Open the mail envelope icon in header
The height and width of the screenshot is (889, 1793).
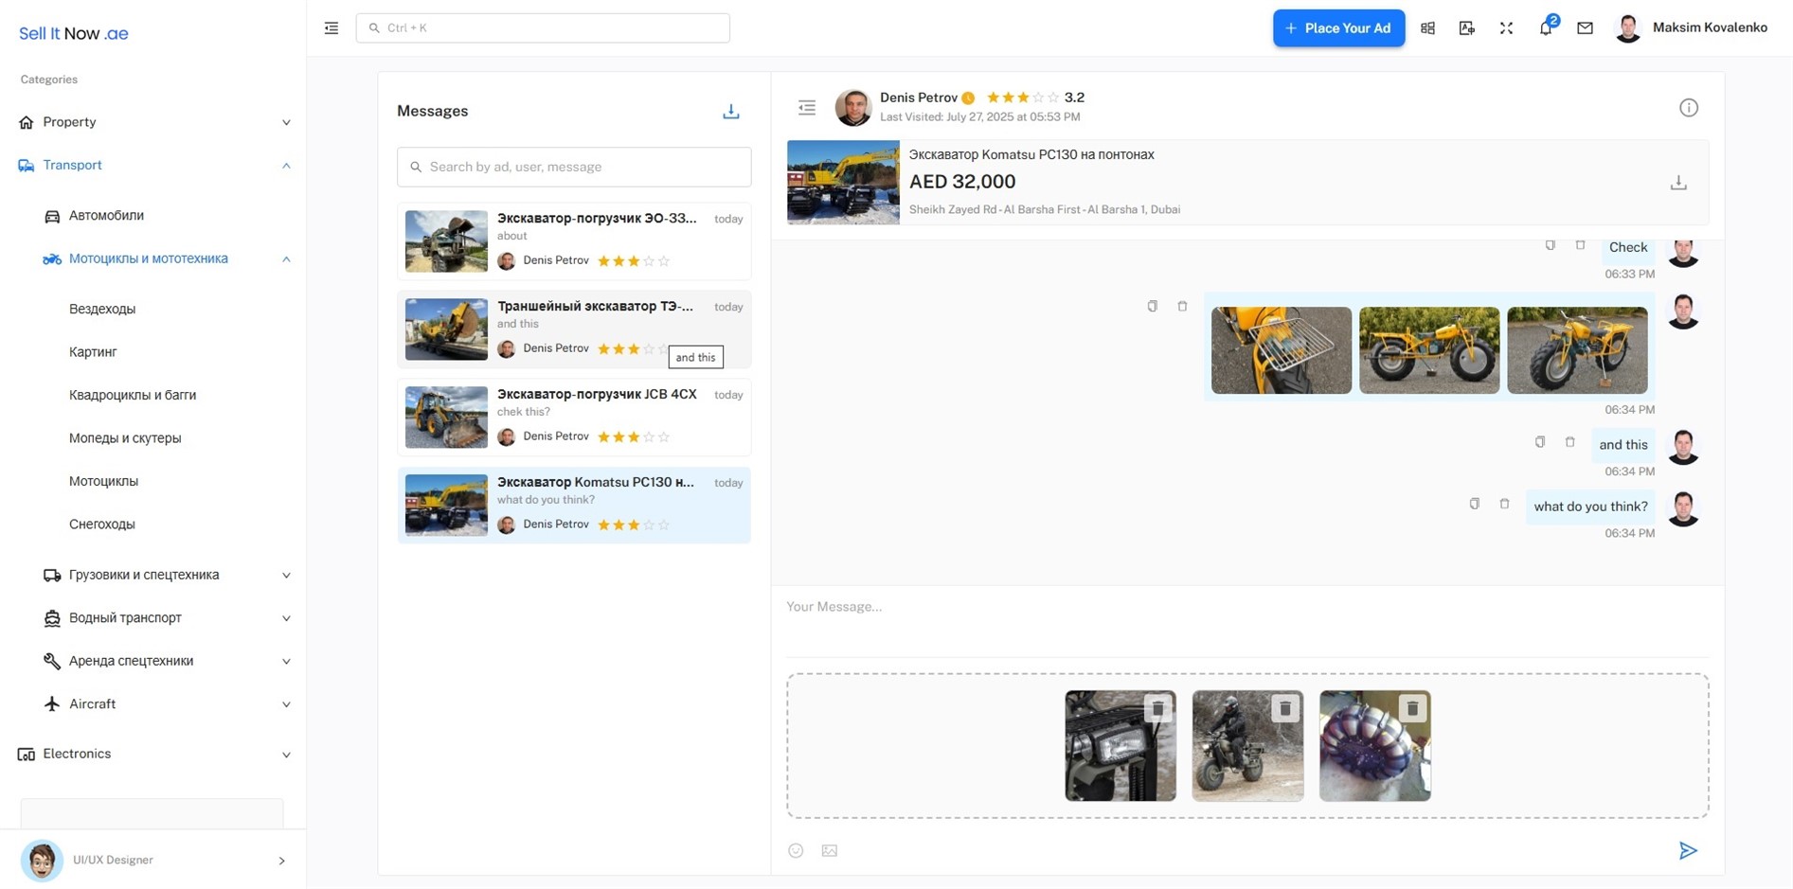pyautogui.click(x=1585, y=28)
